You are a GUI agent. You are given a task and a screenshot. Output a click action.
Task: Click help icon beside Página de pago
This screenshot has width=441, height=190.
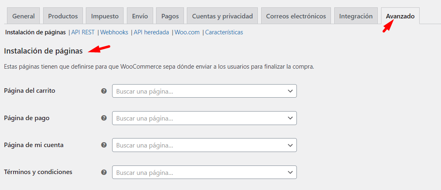point(104,118)
